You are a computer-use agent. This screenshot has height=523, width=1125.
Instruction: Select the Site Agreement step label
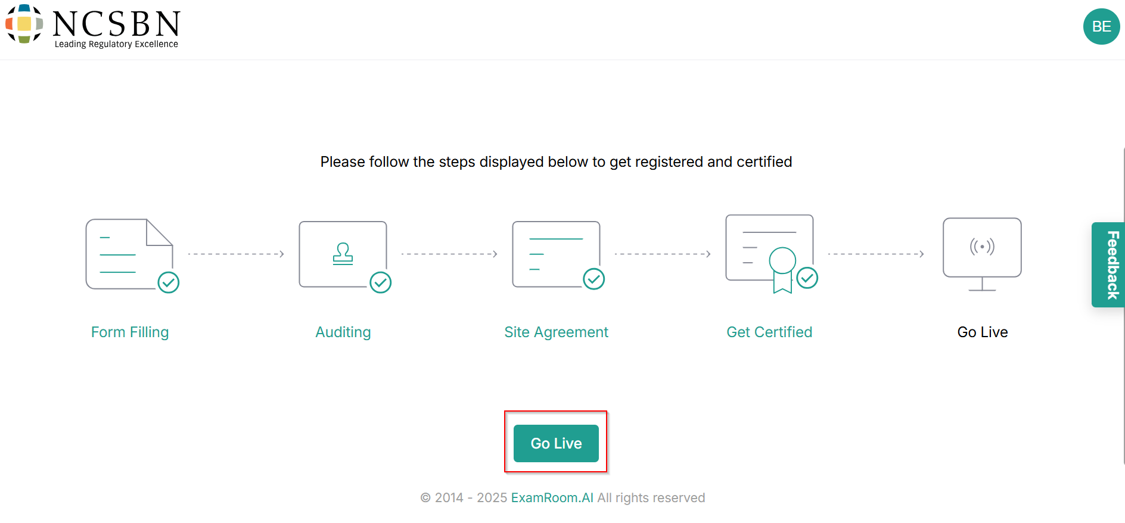556,332
